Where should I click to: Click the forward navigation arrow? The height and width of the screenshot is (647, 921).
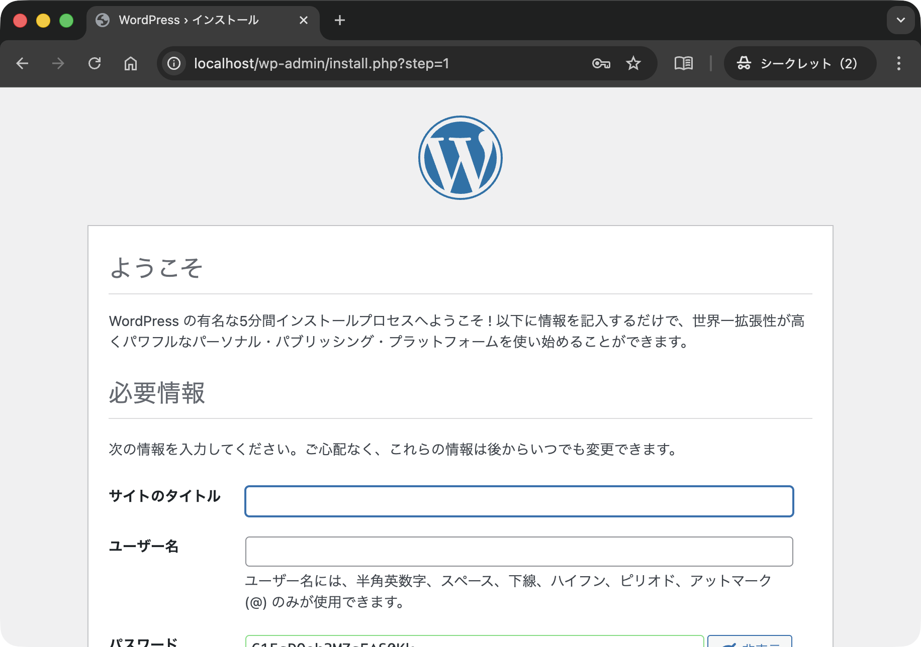click(x=58, y=63)
